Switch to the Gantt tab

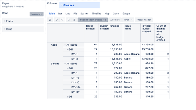116,14
